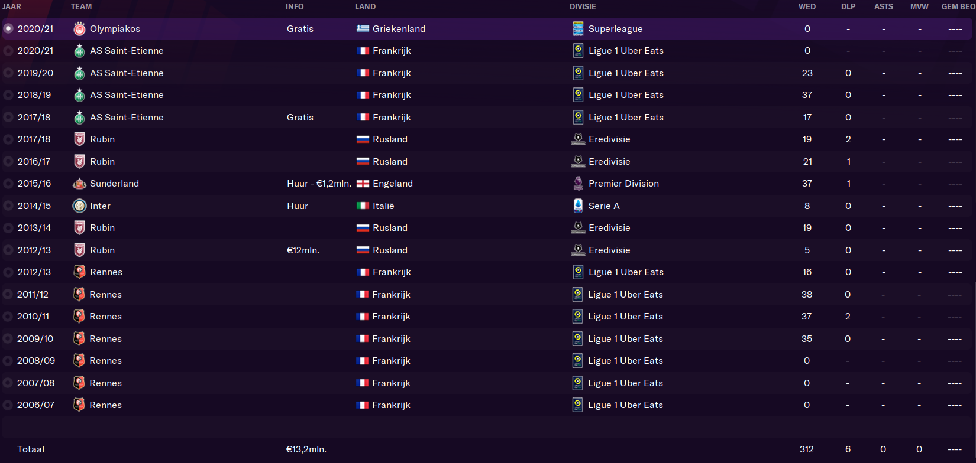
Task: Sort by the WED column header
Action: pos(807,6)
